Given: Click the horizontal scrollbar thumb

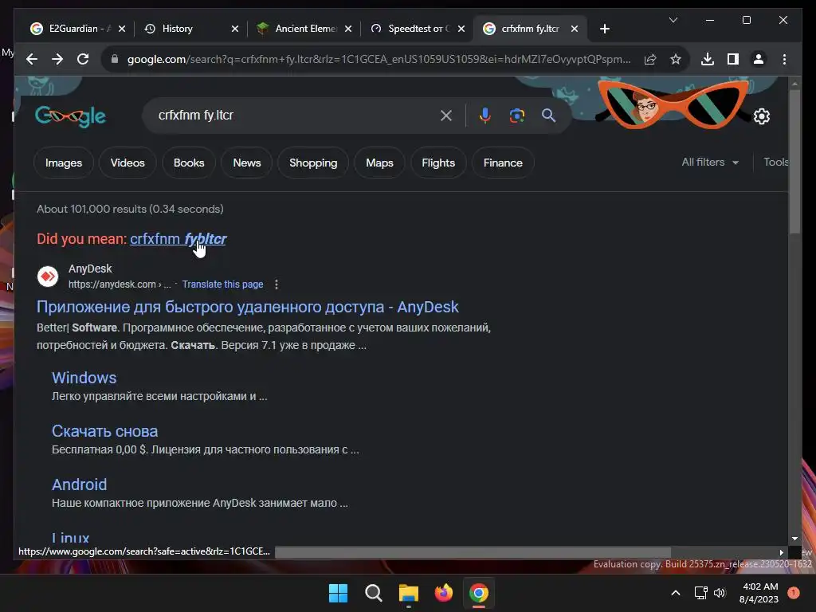Looking at the screenshot, I should 473,552.
